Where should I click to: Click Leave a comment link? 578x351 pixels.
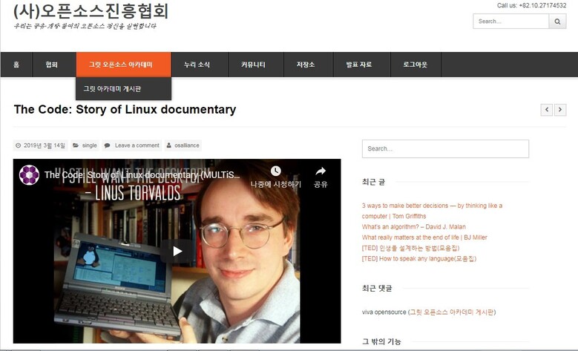click(x=137, y=145)
